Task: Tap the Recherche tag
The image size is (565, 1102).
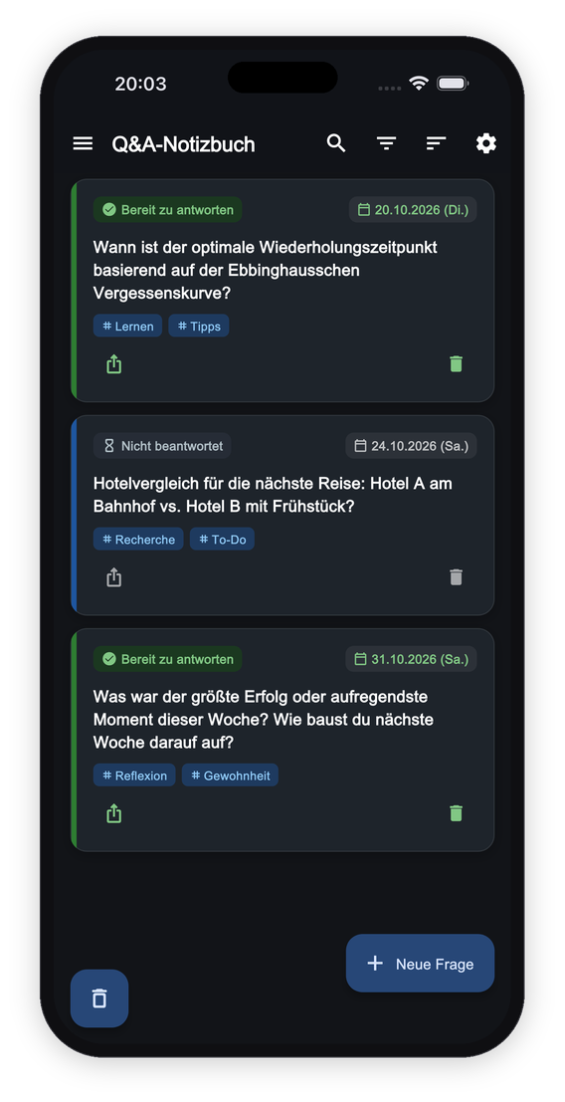Action: [x=138, y=540]
